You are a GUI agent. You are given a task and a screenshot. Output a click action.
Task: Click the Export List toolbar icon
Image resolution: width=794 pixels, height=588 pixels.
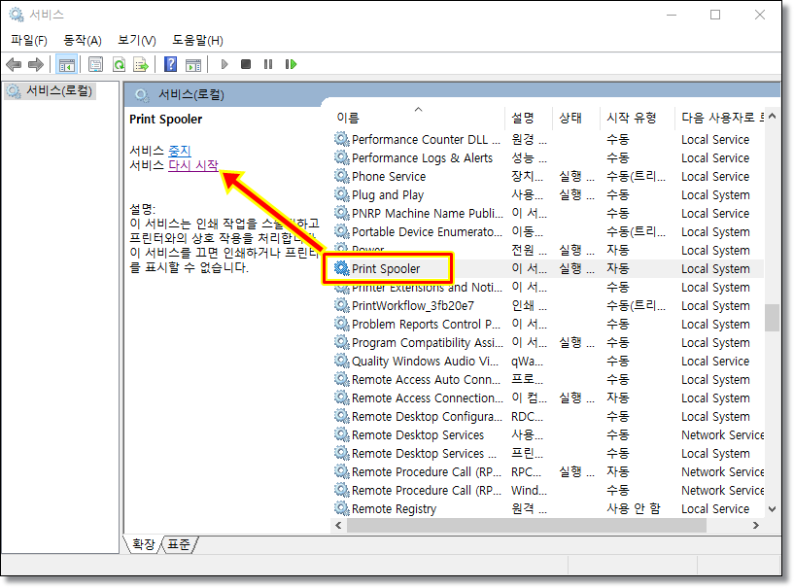(141, 64)
